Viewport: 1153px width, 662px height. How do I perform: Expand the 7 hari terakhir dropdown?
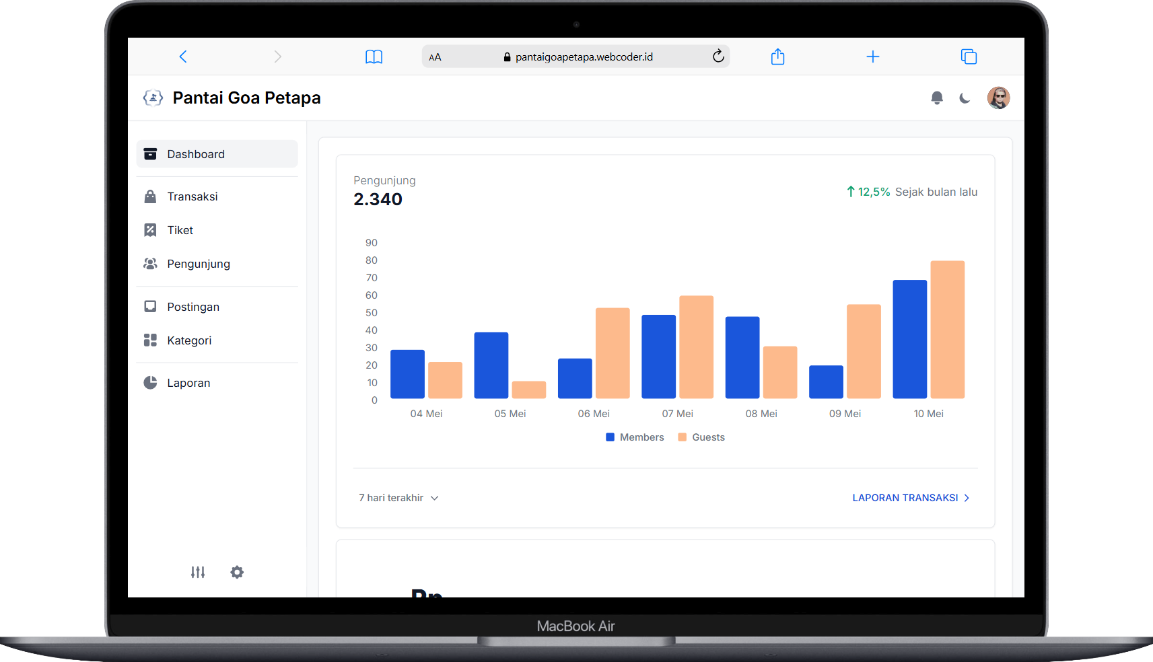coord(398,498)
